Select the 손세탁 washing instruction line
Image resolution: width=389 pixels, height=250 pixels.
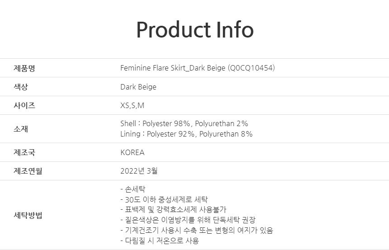point(133,189)
